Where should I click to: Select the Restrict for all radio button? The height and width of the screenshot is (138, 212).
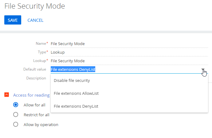[x=16, y=114]
